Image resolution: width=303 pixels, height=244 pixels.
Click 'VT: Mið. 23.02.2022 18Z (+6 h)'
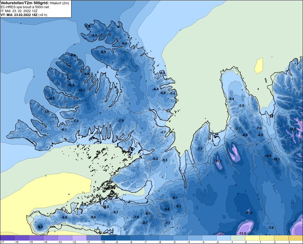click(24, 15)
